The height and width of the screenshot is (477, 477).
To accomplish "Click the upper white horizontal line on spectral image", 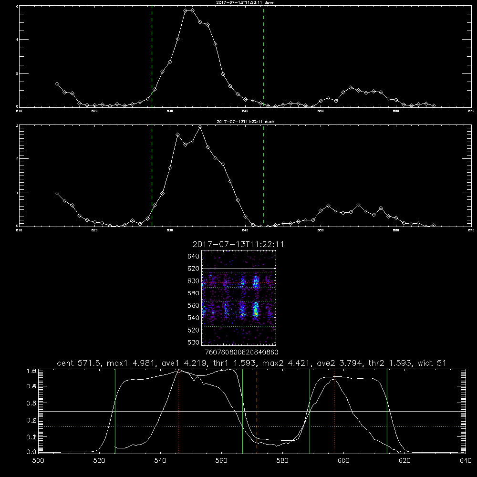I will (x=239, y=269).
